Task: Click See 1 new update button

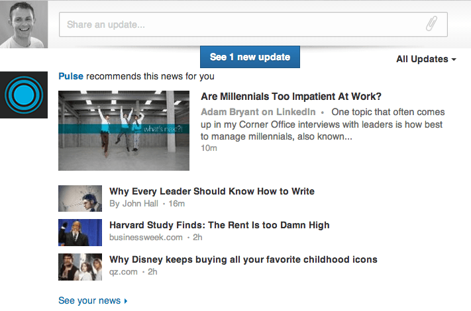Action: tap(250, 57)
